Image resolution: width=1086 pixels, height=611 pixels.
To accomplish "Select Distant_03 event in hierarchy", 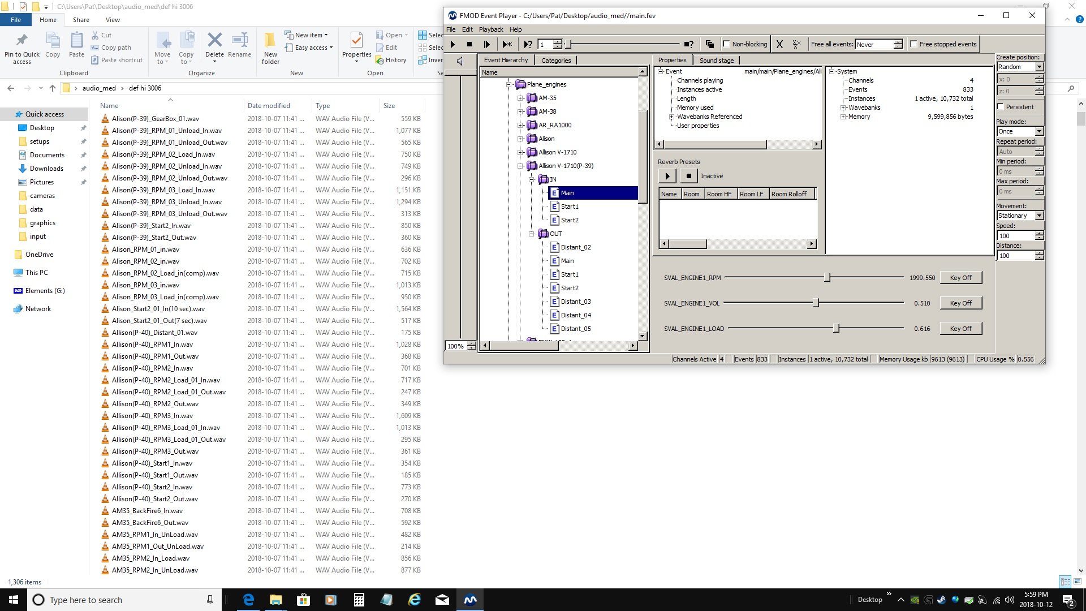I will [575, 302].
